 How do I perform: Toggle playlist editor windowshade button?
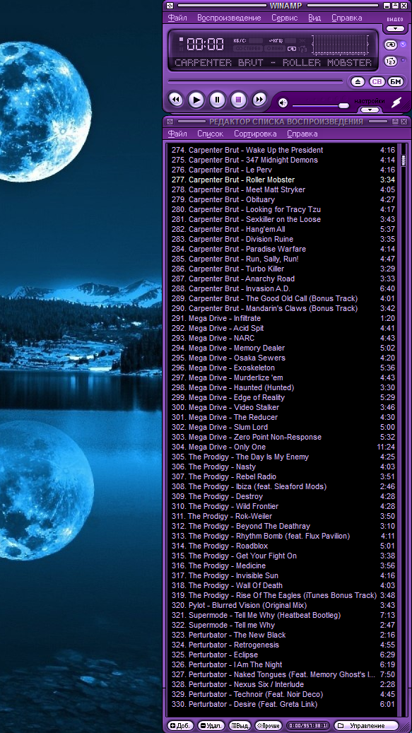tap(395, 122)
